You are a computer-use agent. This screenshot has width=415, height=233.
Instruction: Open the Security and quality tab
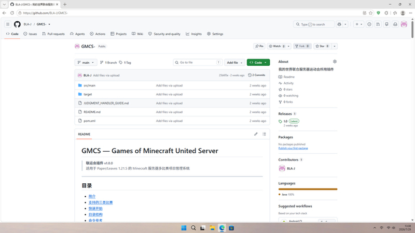[164, 34]
